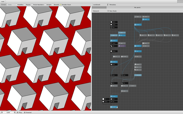Select the light blue make point node
The height and width of the screenshot is (114, 183).
click(138, 75)
